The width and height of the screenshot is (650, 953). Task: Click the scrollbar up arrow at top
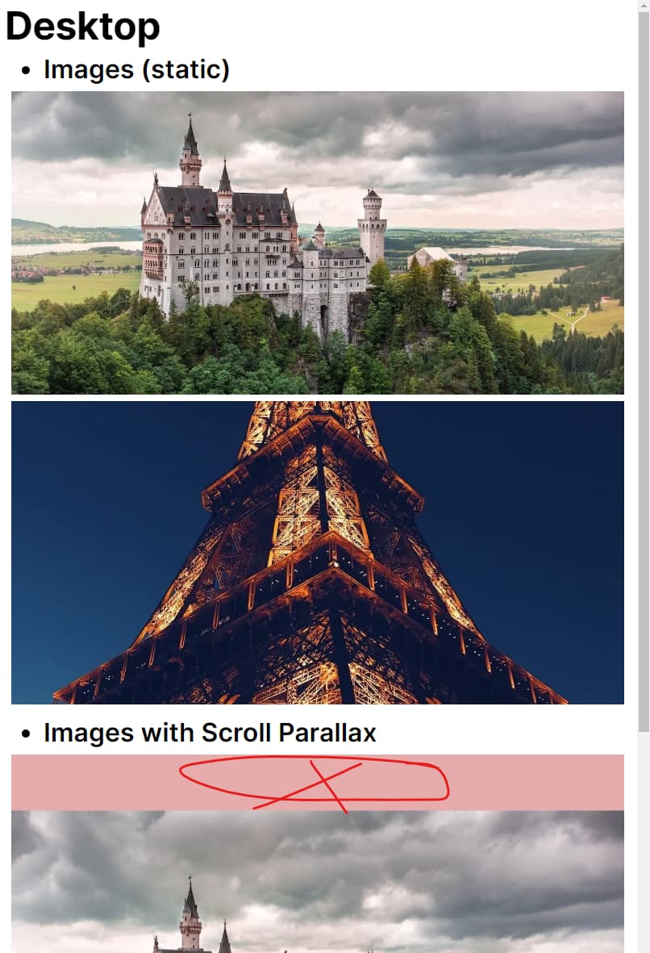pyautogui.click(x=644, y=6)
